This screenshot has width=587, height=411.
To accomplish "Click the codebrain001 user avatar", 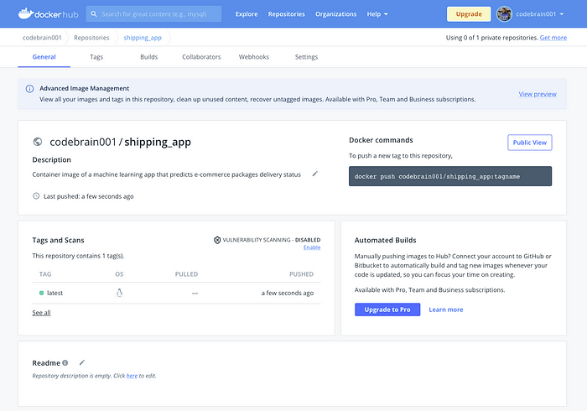I will coord(504,14).
